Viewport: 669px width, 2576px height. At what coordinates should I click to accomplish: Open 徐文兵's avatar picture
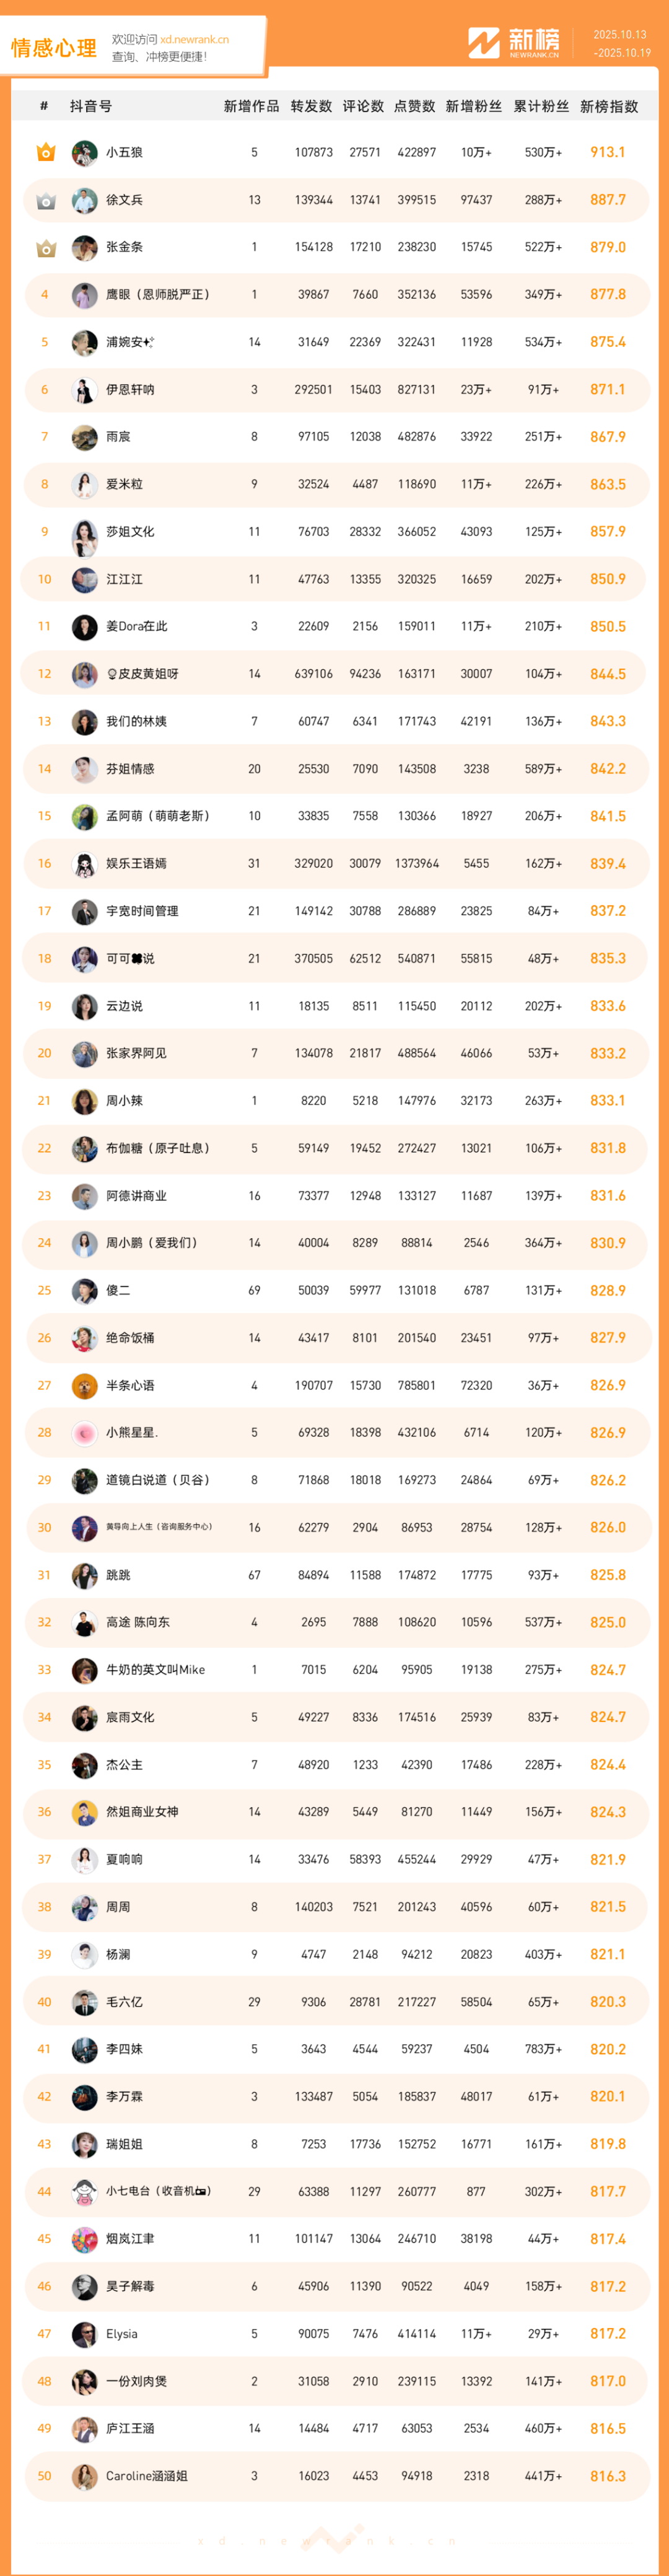(85, 200)
